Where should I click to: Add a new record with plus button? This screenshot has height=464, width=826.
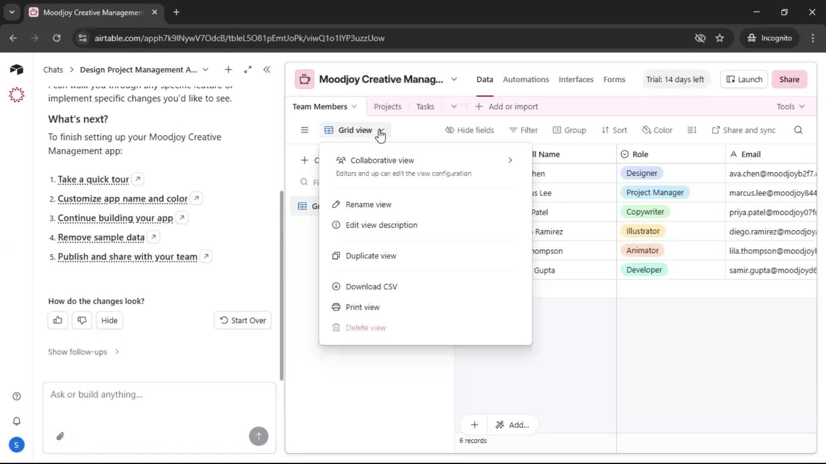click(x=475, y=425)
